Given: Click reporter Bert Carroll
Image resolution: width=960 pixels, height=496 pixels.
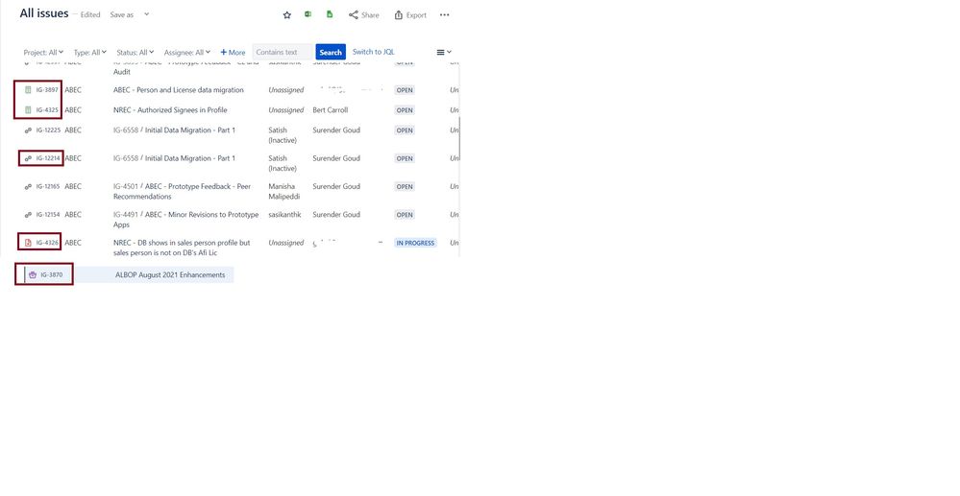Looking at the screenshot, I should pyautogui.click(x=330, y=110).
